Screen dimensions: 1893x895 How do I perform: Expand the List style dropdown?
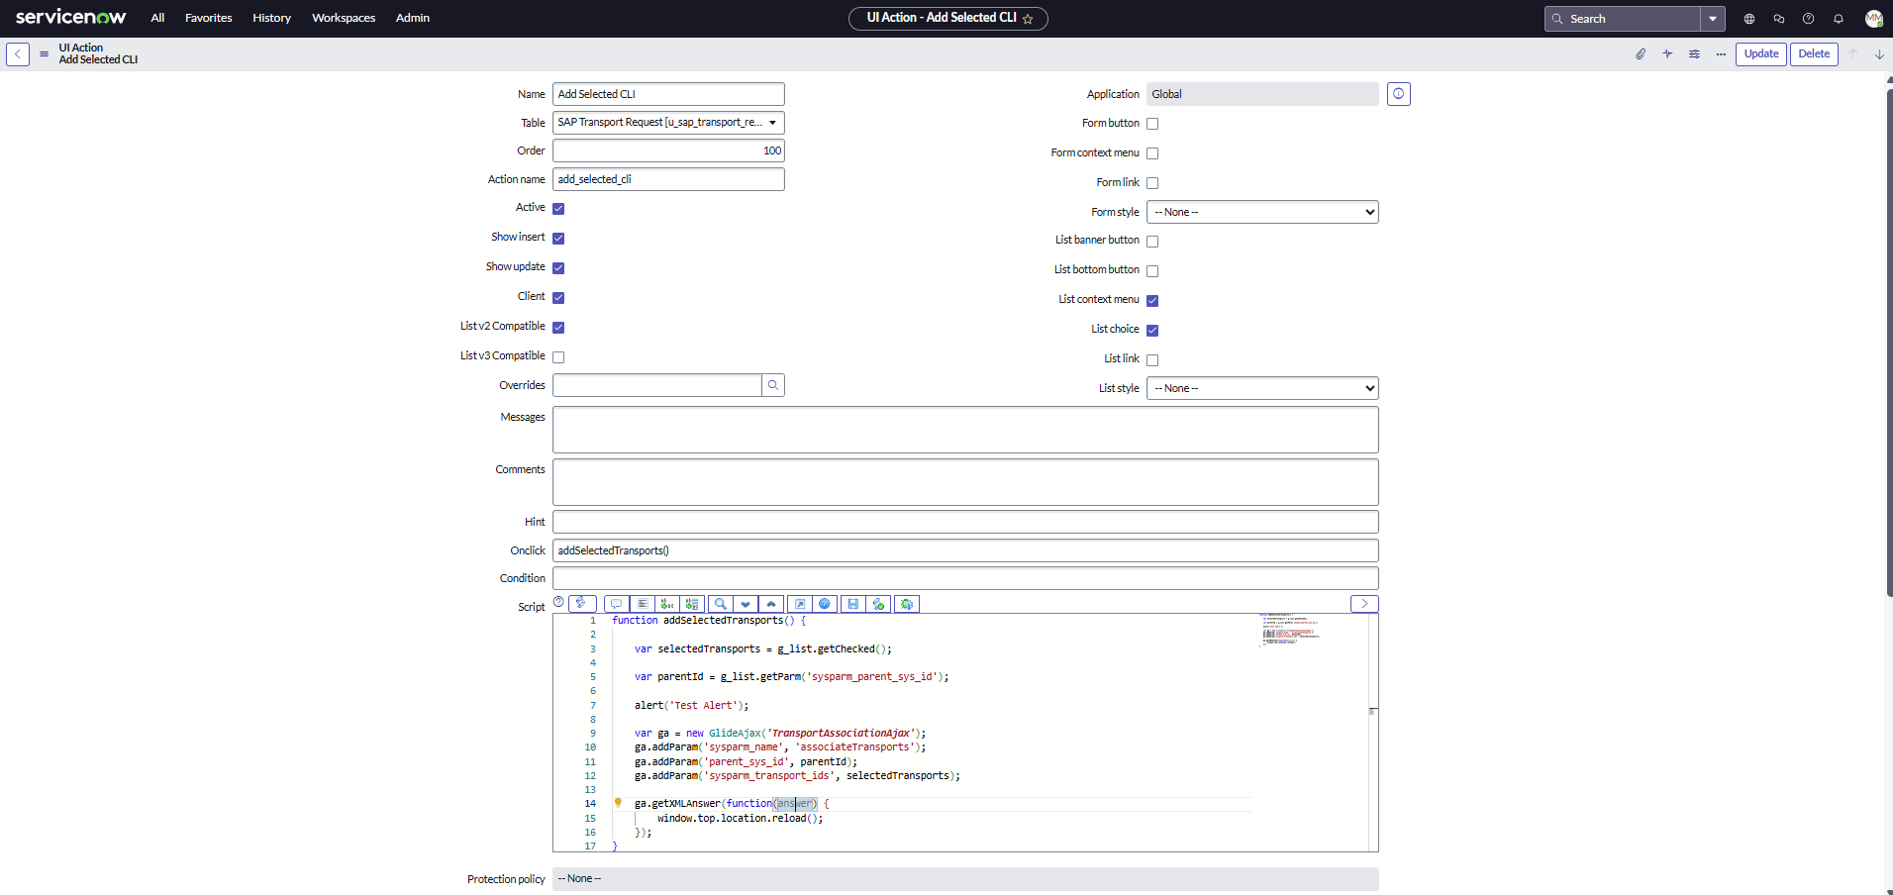(1262, 388)
